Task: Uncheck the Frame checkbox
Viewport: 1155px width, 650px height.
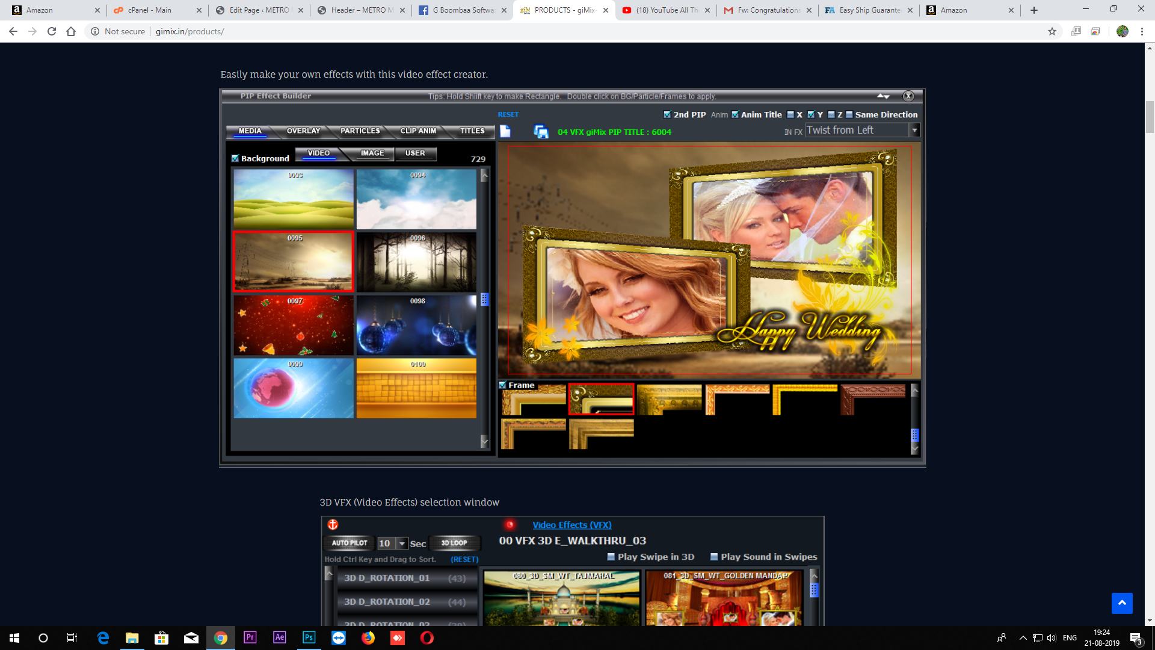Action: pyautogui.click(x=504, y=385)
